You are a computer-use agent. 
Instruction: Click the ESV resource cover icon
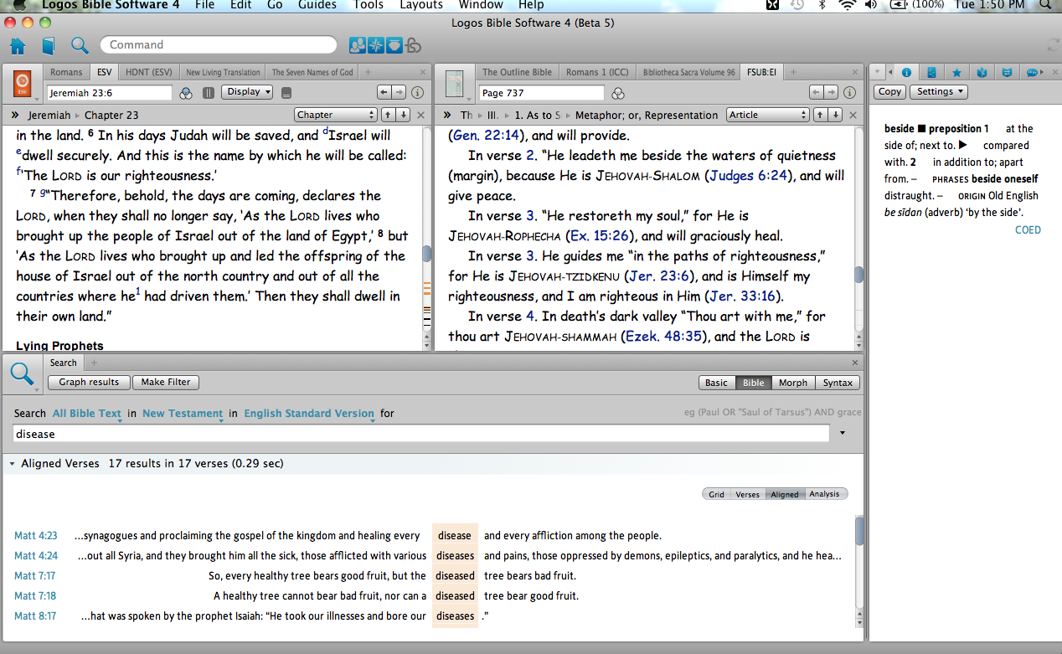tap(23, 84)
